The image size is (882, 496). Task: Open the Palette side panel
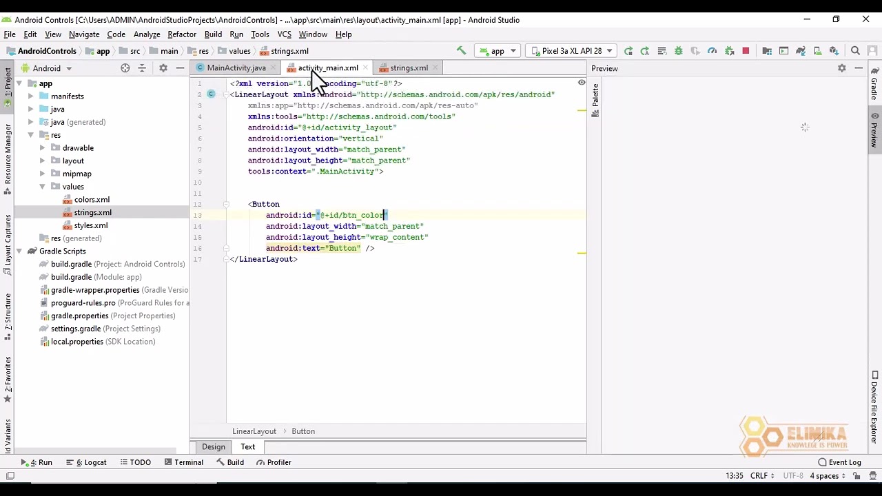(595, 101)
